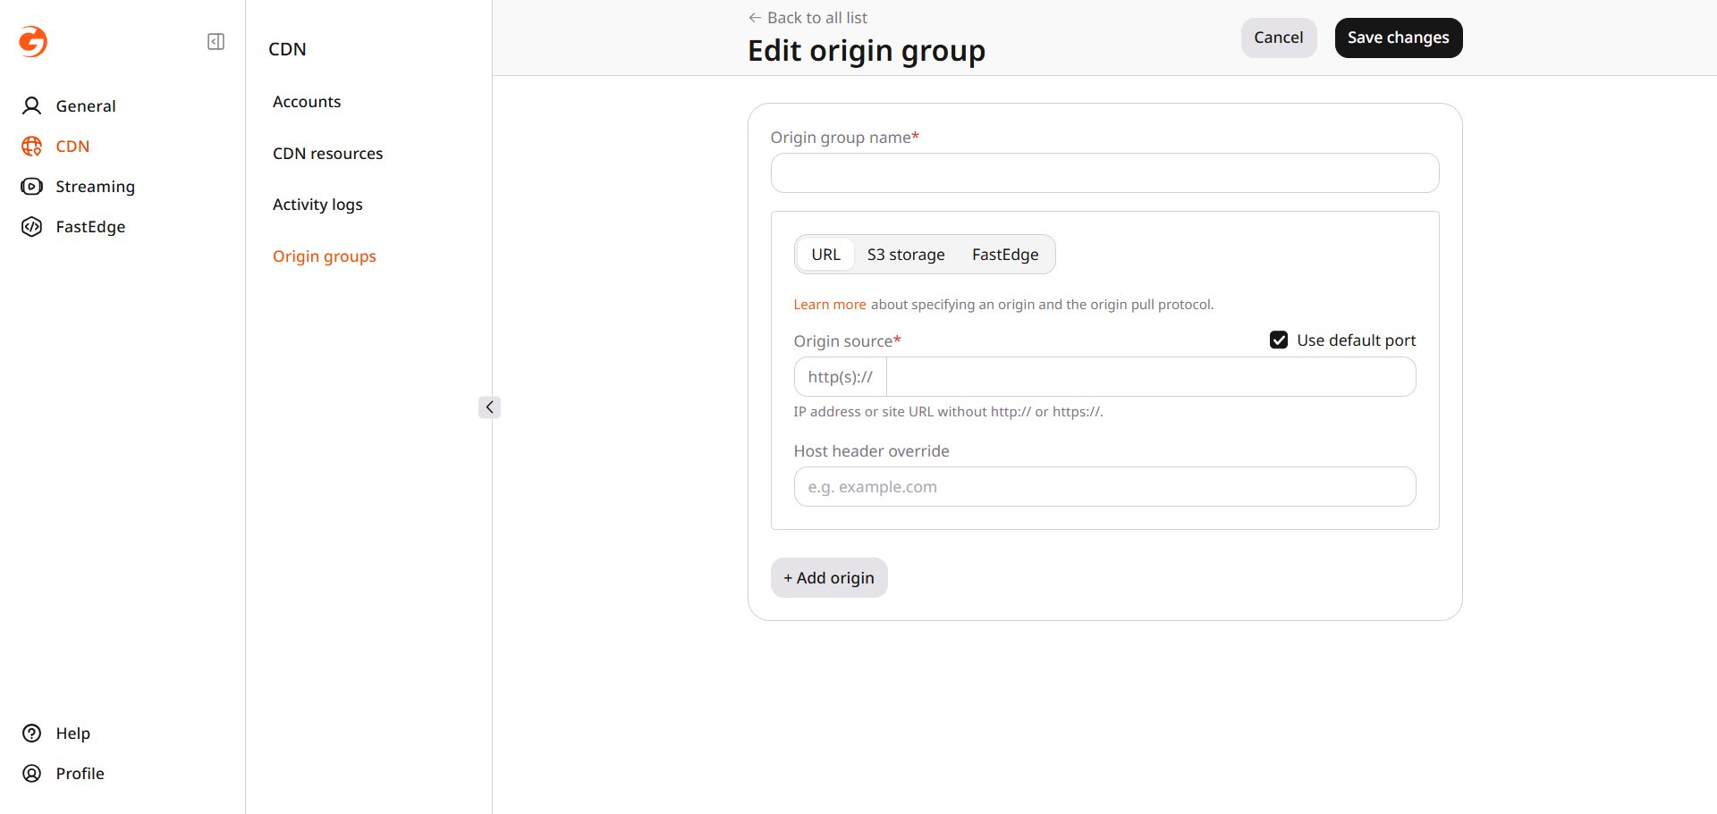Switch to the FastEdge origin tab
Viewport: 1717px width, 814px height.
point(1005,255)
